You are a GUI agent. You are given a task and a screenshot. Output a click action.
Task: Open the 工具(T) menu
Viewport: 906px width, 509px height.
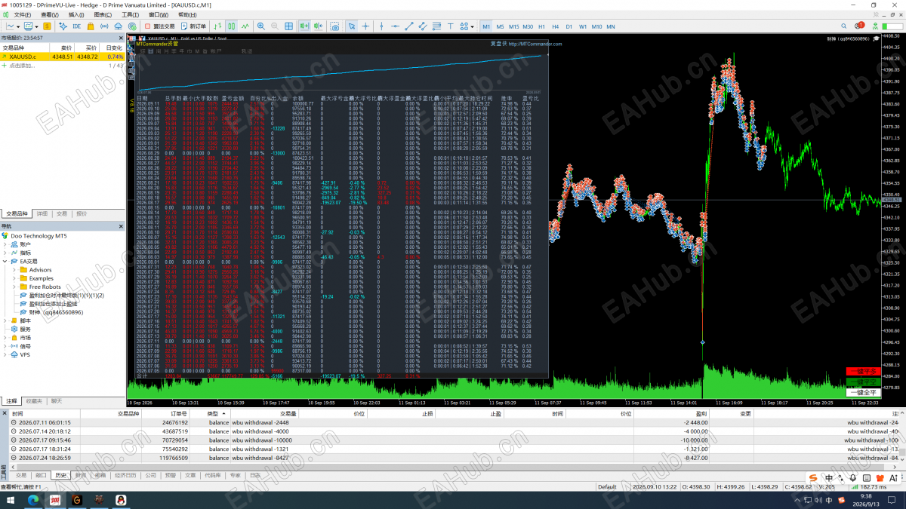coord(130,14)
